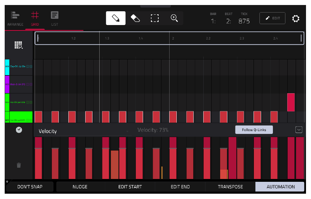This screenshot has height=199, width=311.
Task: Activate the Magnifier zoom tool
Action: pyautogui.click(x=174, y=18)
